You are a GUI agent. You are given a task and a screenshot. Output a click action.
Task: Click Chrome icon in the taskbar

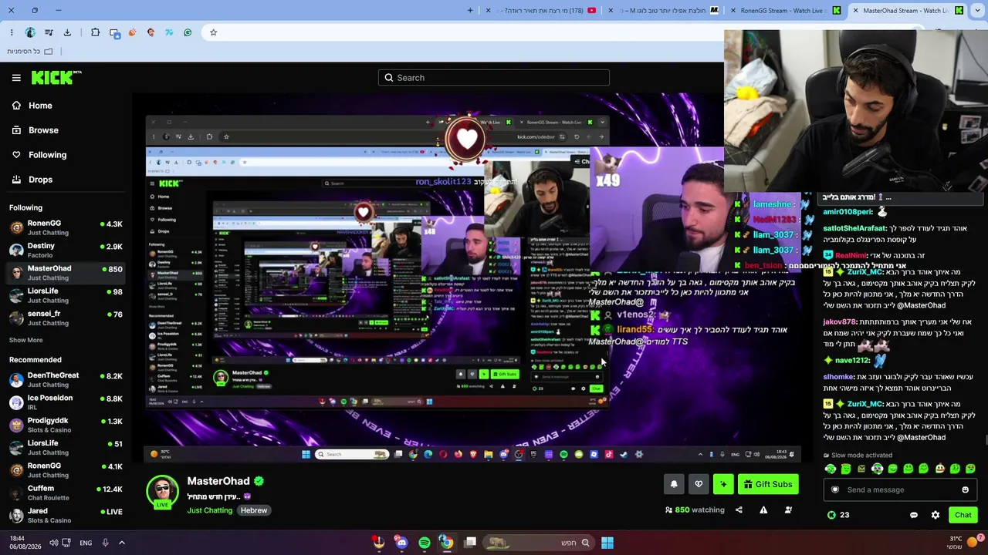447,543
